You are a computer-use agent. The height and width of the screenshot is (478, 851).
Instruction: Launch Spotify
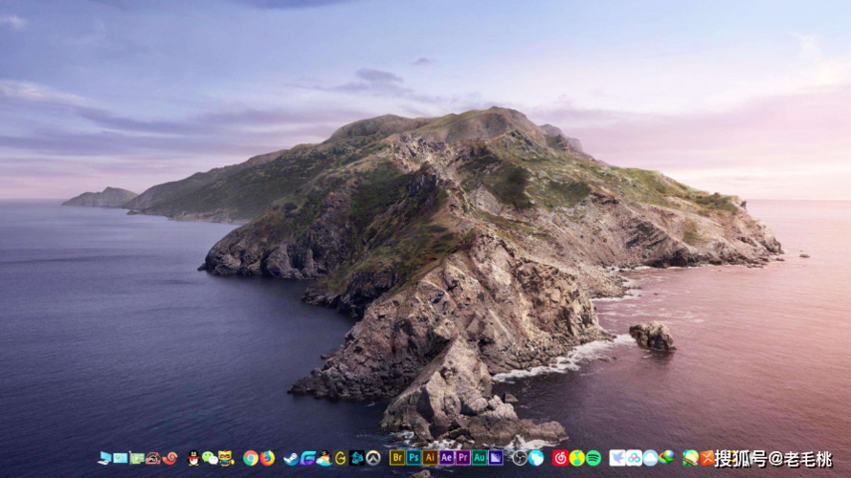pos(593,459)
